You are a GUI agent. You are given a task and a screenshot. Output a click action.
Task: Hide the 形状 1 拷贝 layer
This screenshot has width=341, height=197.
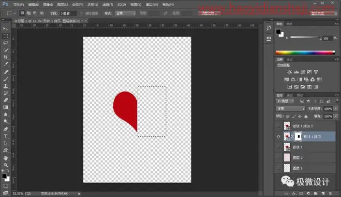click(x=279, y=137)
